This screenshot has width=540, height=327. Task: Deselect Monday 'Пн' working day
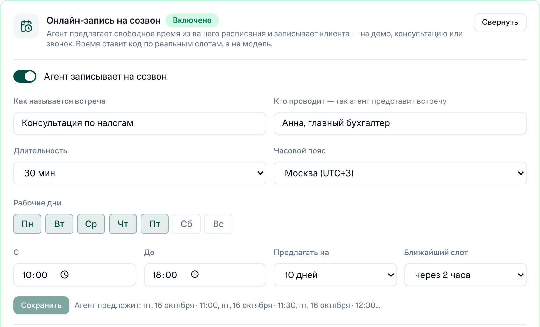click(x=27, y=224)
